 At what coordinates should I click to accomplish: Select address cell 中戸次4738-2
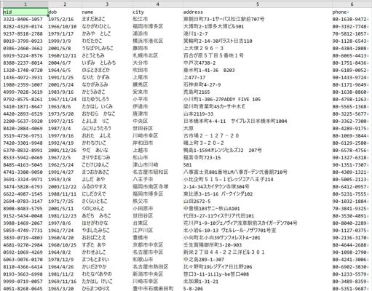pos(258,63)
